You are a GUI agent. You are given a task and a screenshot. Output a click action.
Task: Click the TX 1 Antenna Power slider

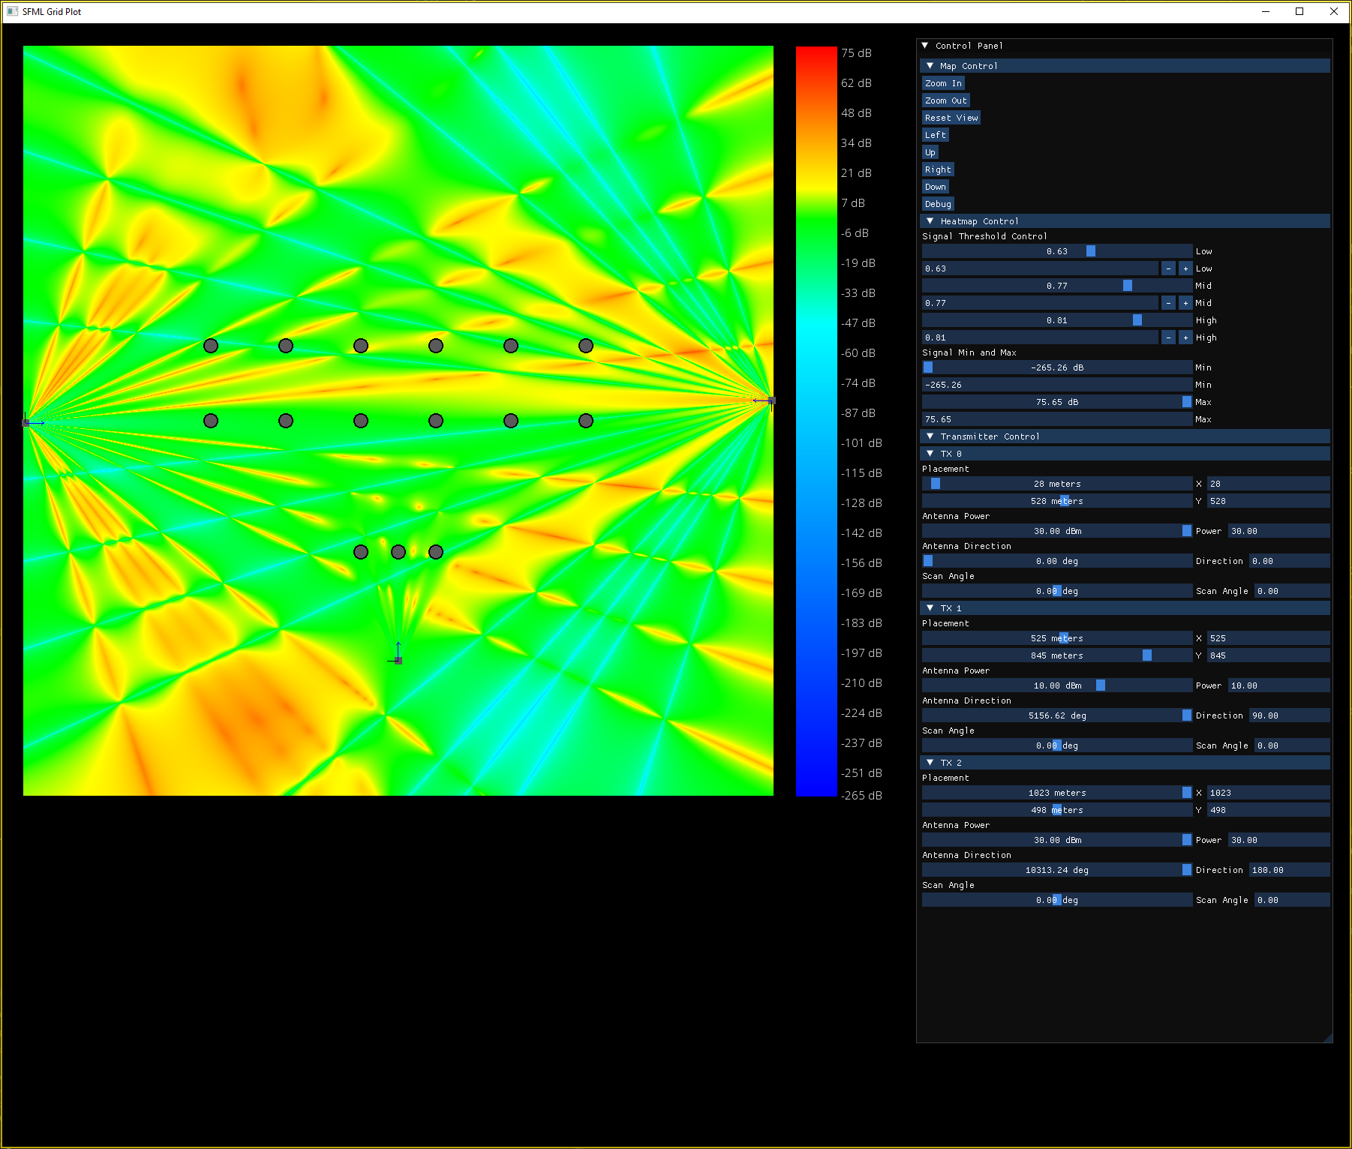coord(1056,685)
